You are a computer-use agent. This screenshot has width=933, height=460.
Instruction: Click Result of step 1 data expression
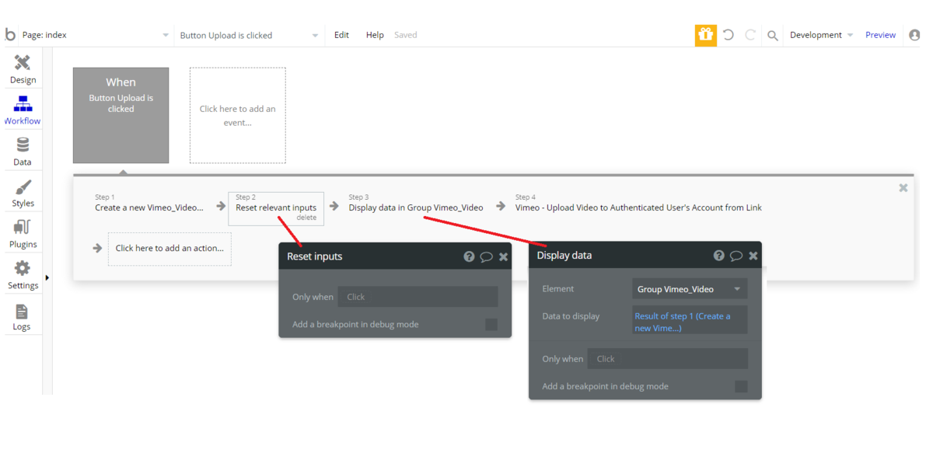690,322
